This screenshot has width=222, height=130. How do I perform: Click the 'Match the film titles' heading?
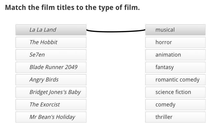click(72, 7)
